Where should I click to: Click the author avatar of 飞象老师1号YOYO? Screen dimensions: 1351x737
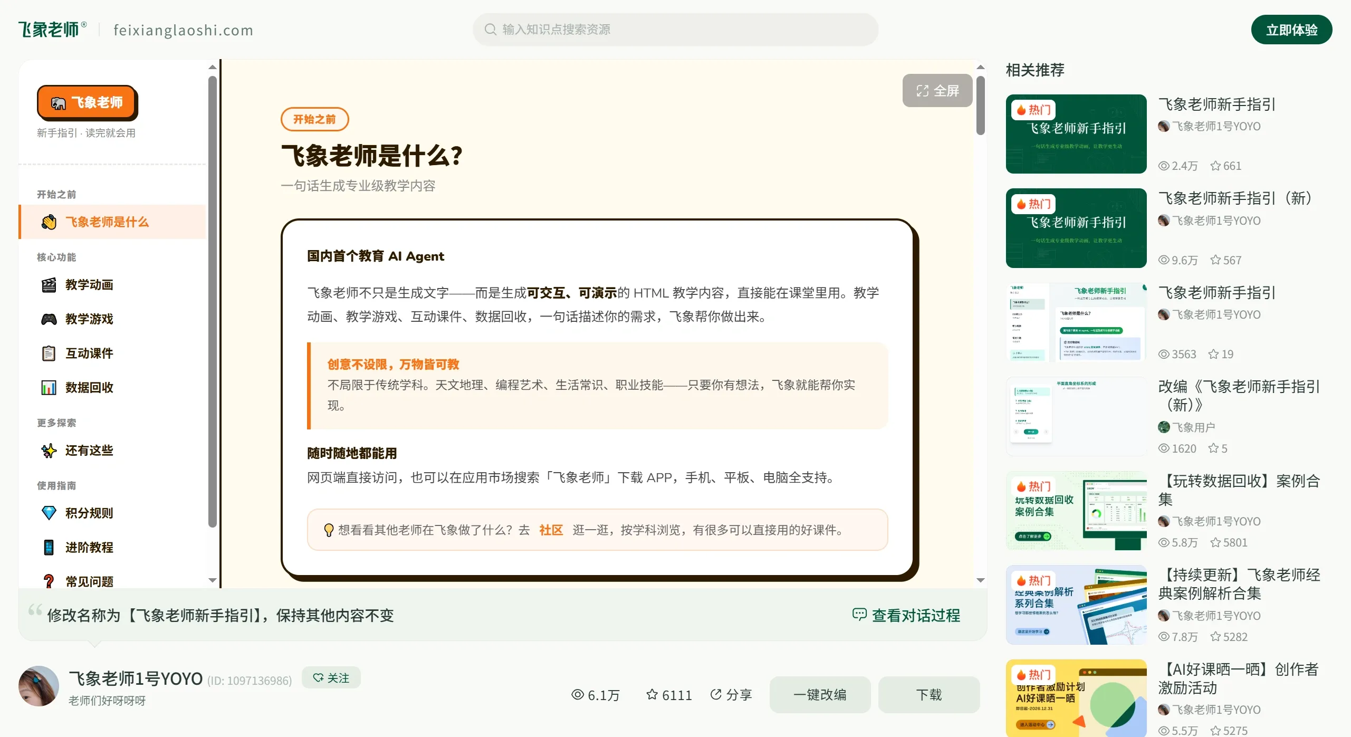coord(39,686)
